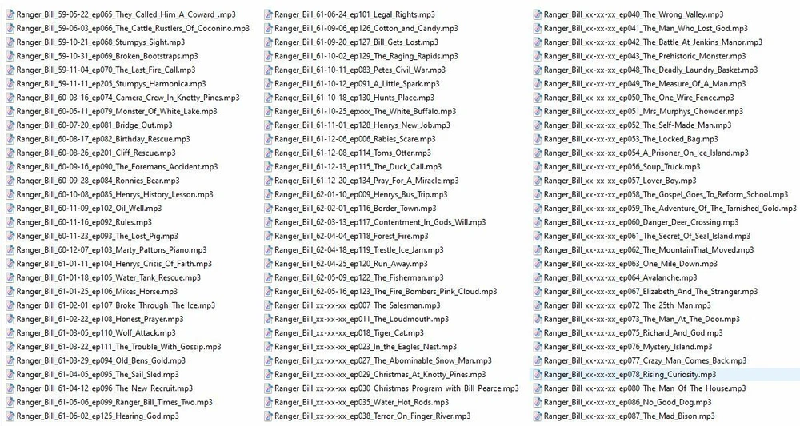Select the mp3 icon for The_Wrong_Valley
Viewport: 800px width, 426px height.
536,14
